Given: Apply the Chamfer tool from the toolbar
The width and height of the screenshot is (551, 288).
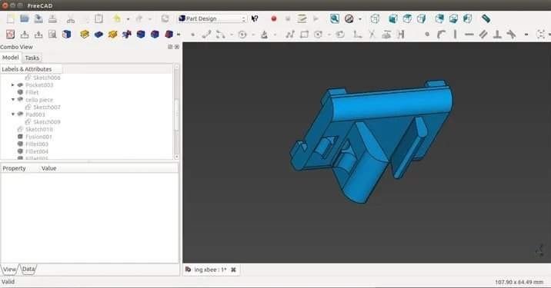Looking at the screenshot, I should (x=155, y=35).
